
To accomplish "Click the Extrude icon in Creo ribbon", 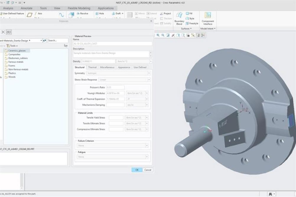I will [71, 15].
